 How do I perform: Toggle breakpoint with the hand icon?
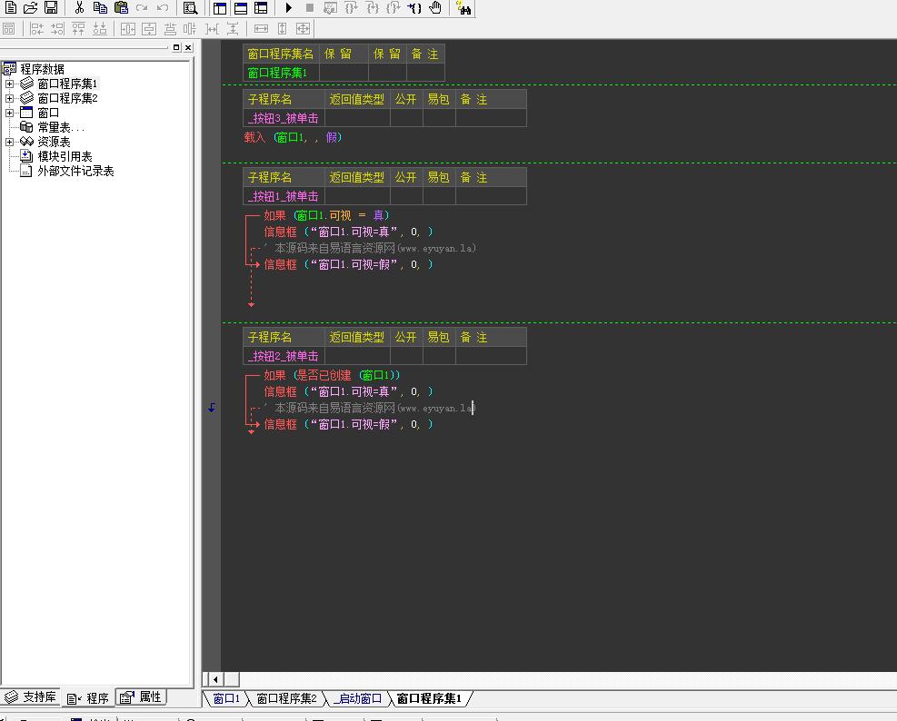pos(435,7)
